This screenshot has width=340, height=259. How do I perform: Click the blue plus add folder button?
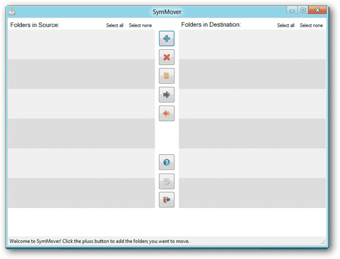pos(166,38)
